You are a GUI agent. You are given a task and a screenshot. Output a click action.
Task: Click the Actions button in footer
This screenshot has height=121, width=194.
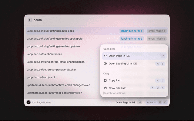pos(151,103)
